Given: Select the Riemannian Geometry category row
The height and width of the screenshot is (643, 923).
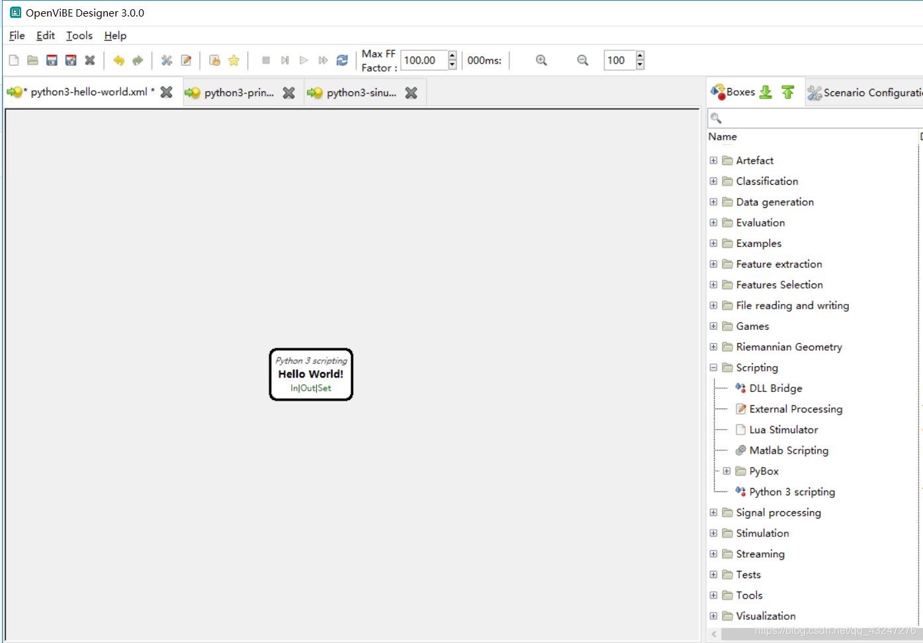Looking at the screenshot, I should point(789,347).
